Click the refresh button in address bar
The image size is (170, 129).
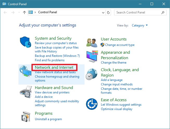pos(108,12)
